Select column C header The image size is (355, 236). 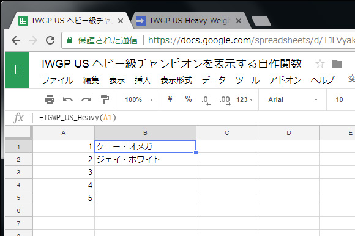point(227,133)
